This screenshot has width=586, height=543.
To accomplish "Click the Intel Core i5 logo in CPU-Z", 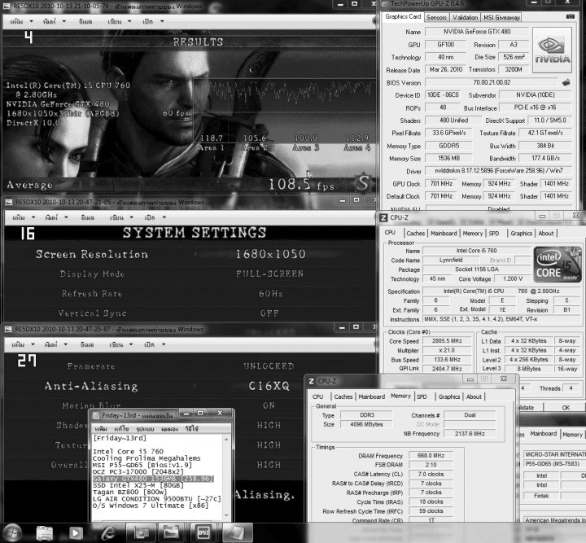I will point(558,264).
